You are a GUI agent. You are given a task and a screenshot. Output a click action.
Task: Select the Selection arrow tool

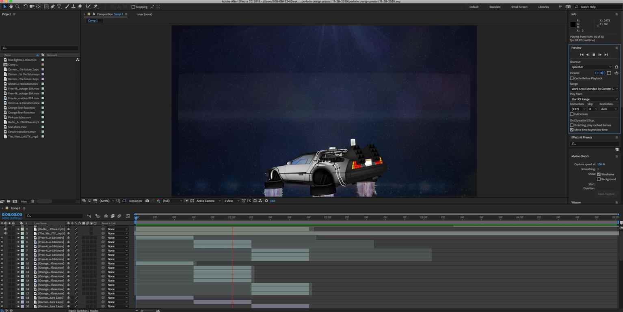coord(5,6)
